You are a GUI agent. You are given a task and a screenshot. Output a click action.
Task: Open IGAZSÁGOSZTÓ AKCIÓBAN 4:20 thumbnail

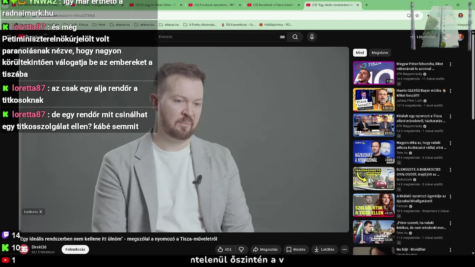pos(374,179)
